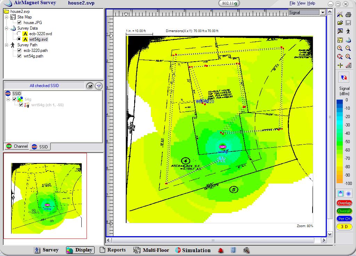Click the horizontal scrollbar right arrow
This screenshot has width=356, height=256.
pos(324,240)
